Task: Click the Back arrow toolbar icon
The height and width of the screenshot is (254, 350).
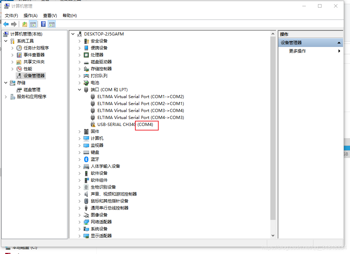Action: 6,24
